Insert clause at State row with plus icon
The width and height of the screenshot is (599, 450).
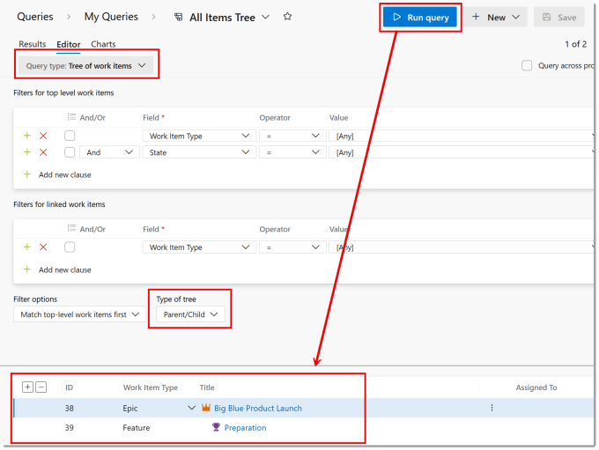tap(27, 152)
